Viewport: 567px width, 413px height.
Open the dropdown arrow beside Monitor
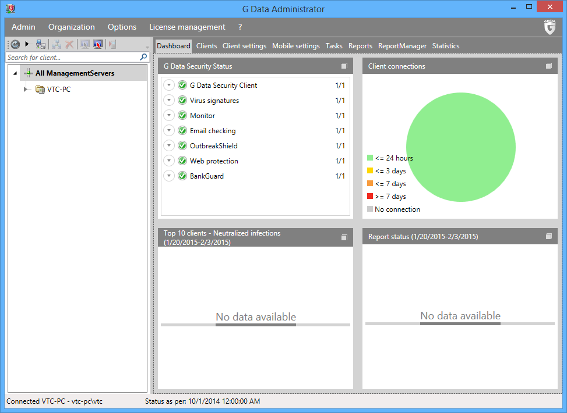(169, 116)
